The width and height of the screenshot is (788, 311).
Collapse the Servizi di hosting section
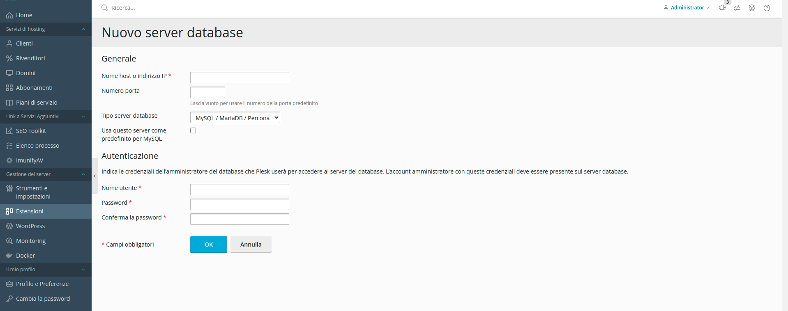[x=83, y=29]
